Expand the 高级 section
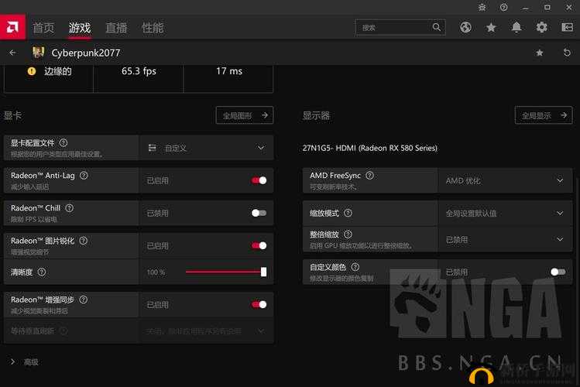 [25, 362]
